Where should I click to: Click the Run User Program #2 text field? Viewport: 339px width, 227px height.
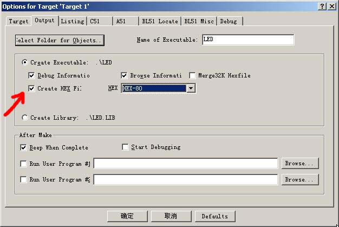(x=185, y=179)
